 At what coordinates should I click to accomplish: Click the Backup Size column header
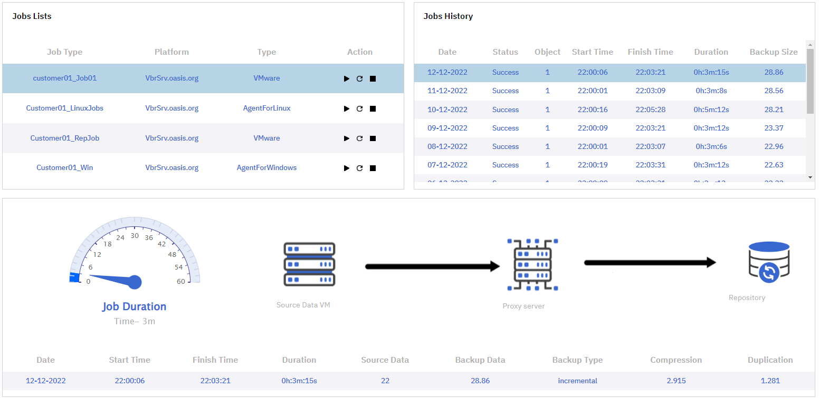point(774,52)
